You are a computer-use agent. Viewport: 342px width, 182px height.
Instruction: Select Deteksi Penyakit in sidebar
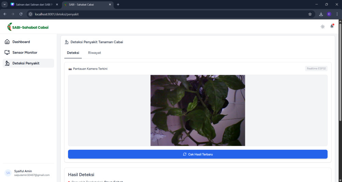coord(26,63)
